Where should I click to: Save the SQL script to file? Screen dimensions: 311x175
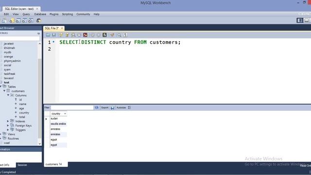coord(54,35)
